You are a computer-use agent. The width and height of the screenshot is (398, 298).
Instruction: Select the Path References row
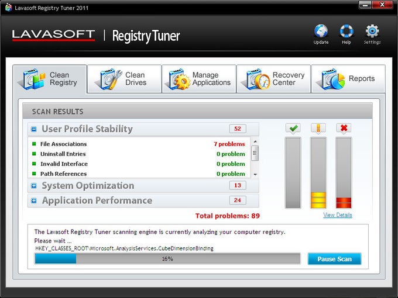coord(139,174)
